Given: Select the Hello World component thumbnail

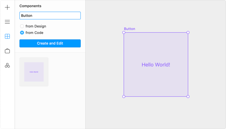Looking at the screenshot, I should 34,72.
